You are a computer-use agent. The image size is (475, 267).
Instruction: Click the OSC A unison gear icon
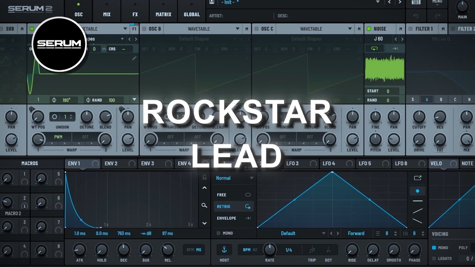point(55,117)
